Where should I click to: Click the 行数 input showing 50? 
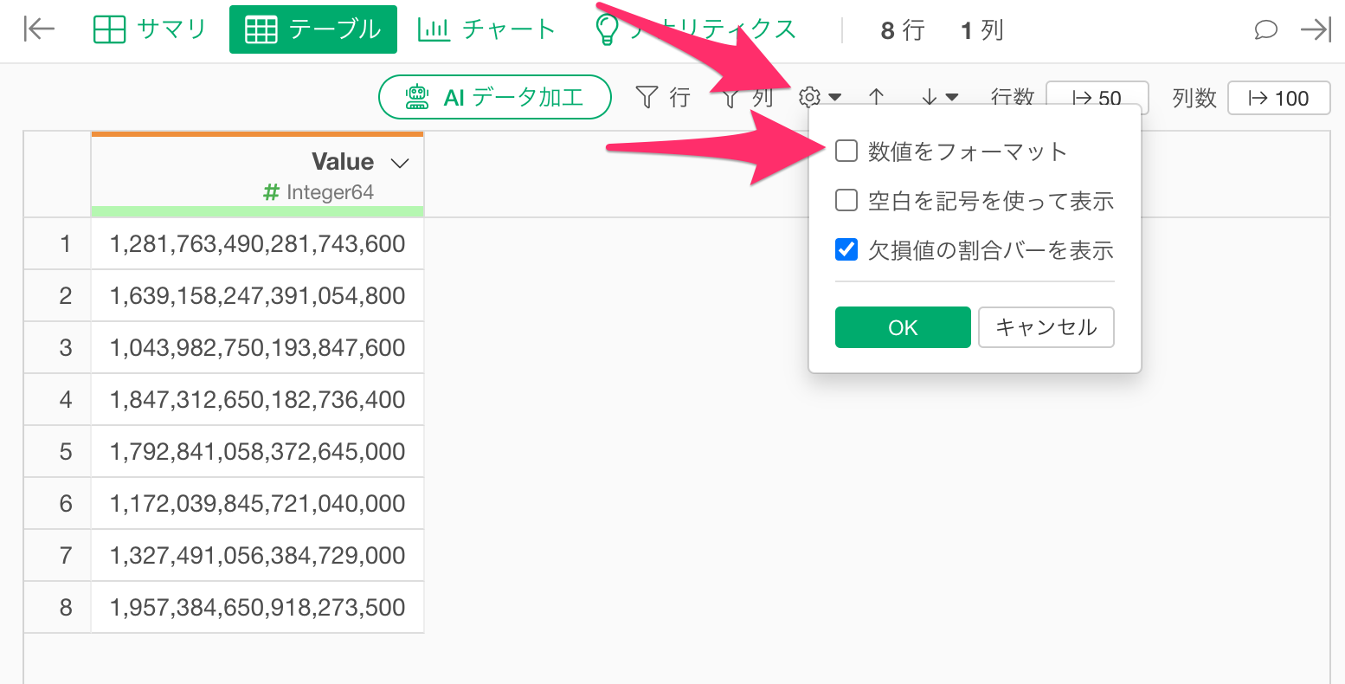point(1097,98)
